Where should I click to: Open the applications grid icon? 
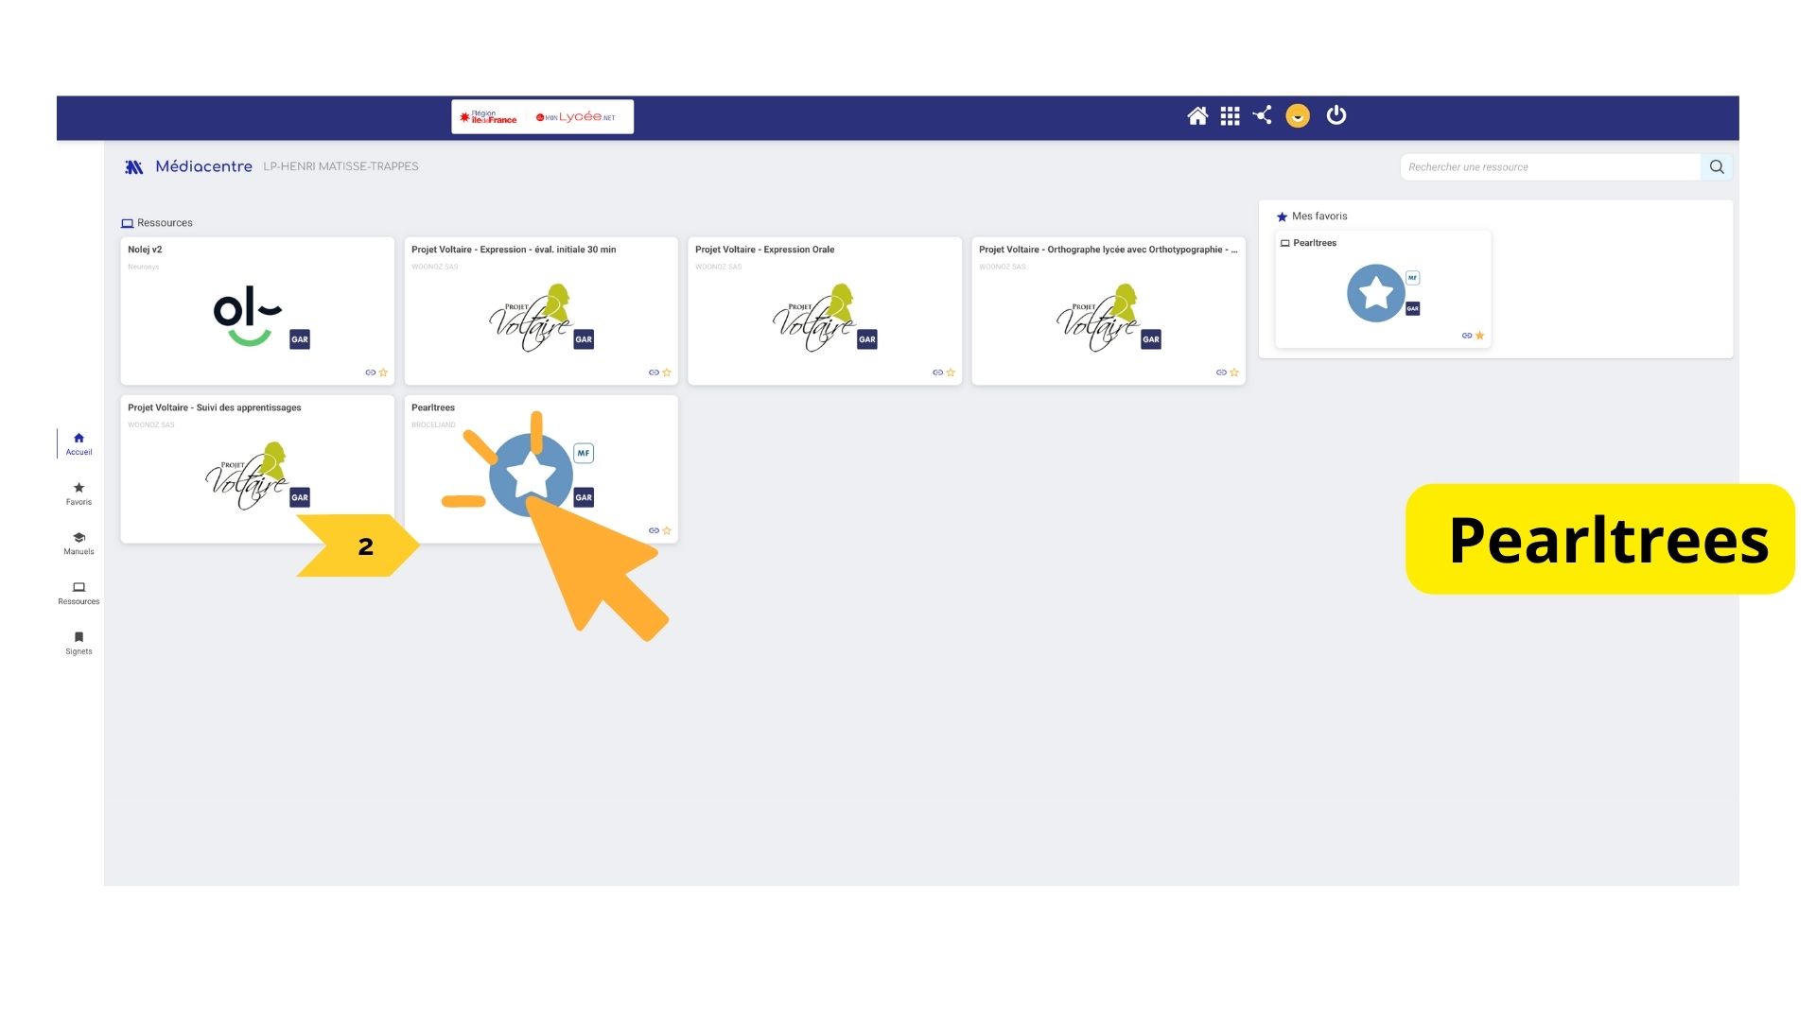pos(1230,116)
